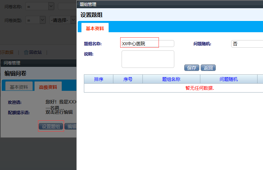Click the 回收站 trash bin icon

(x=26, y=52)
